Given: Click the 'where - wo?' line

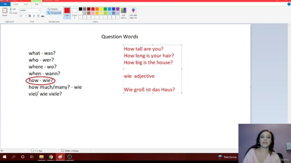Looking at the screenshot, I should click(x=42, y=67).
